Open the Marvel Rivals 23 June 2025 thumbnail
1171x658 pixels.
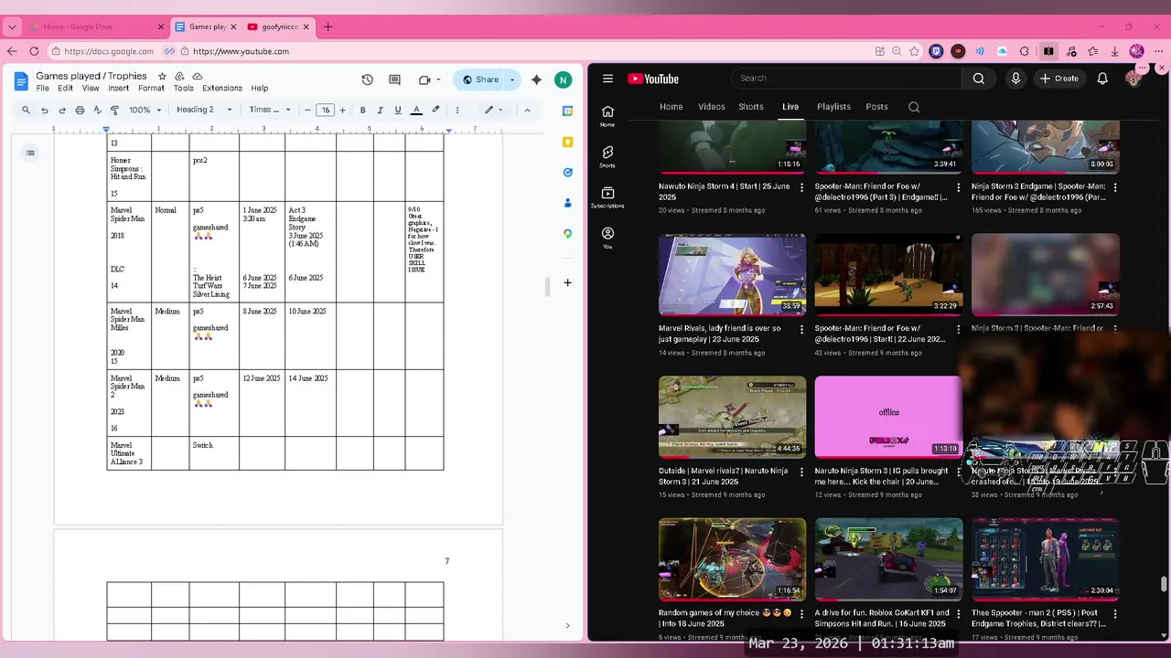[732, 274]
